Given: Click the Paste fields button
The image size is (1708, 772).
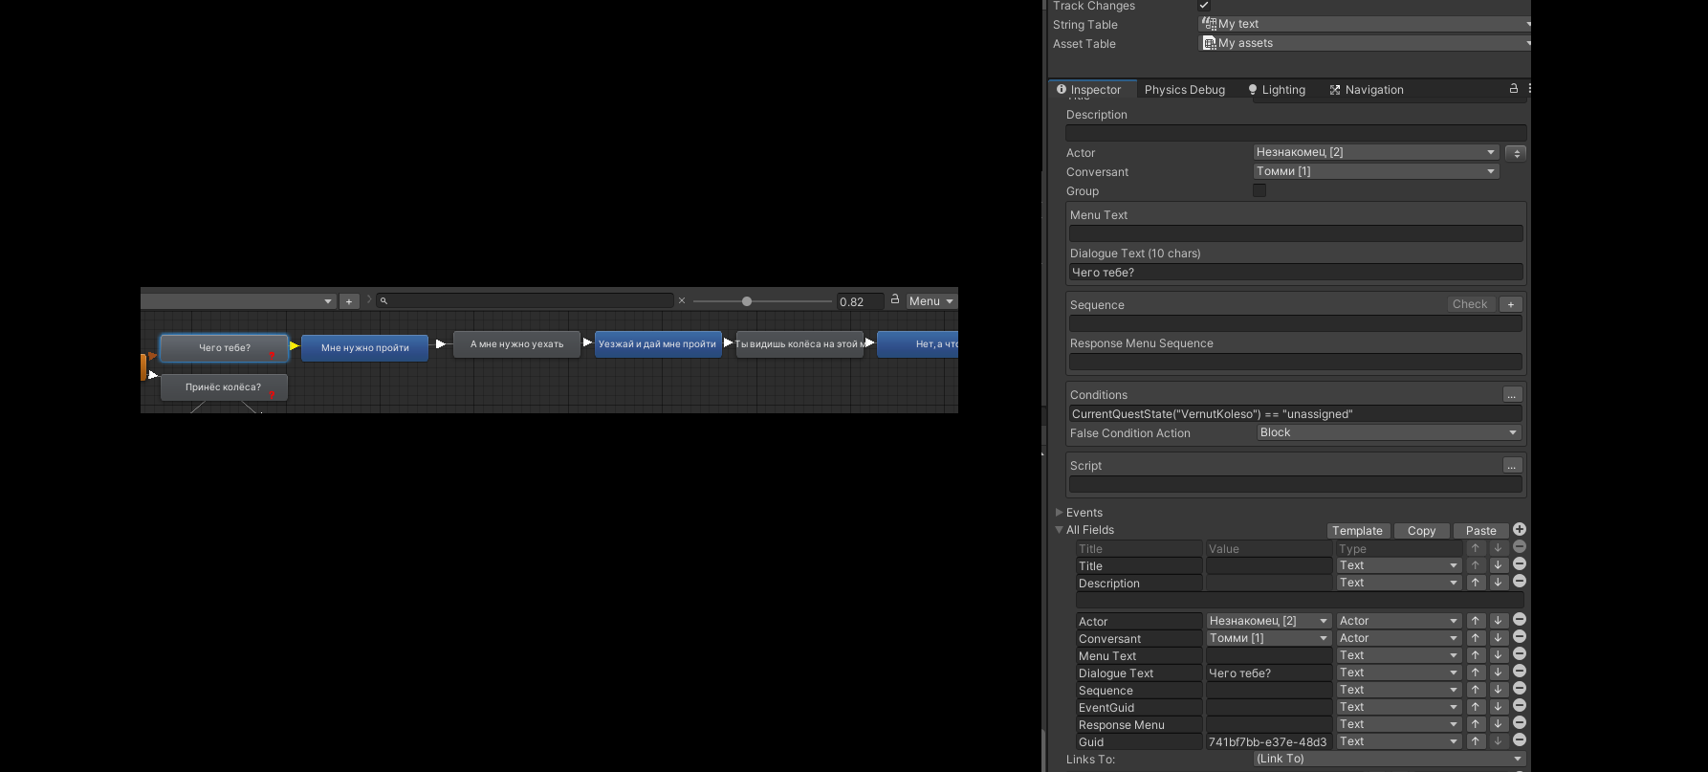Looking at the screenshot, I should coord(1480,531).
